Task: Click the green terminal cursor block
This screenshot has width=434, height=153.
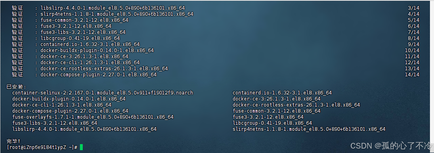Action: [82, 147]
